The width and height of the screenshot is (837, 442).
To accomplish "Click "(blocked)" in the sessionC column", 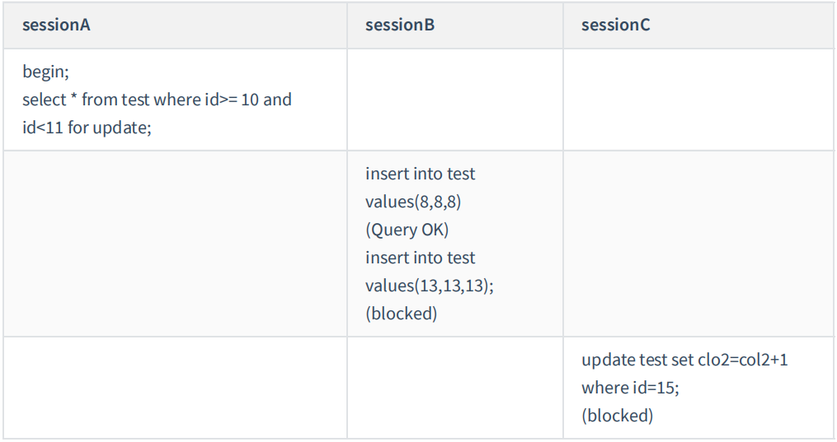I will click(617, 416).
